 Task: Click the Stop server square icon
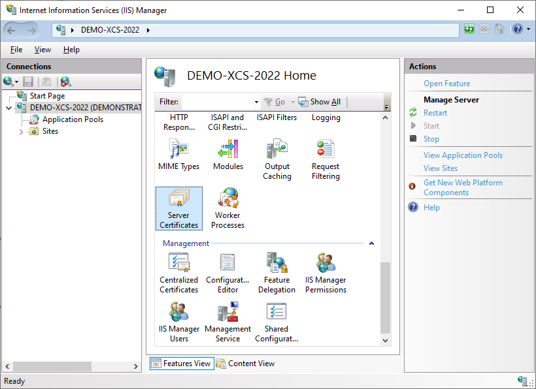pos(413,138)
